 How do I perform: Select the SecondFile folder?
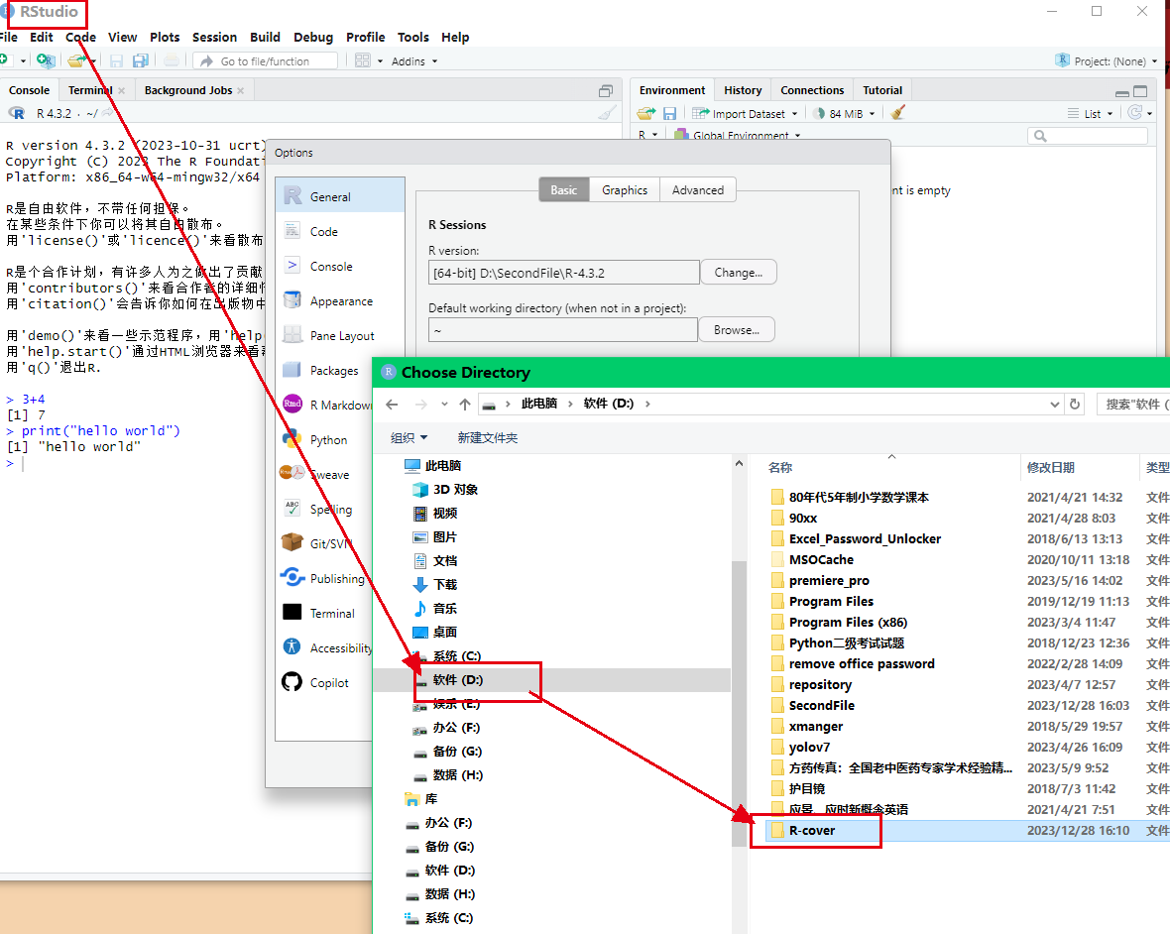(x=822, y=705)
